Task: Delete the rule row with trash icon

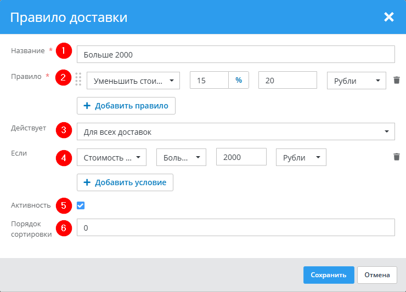Action: [x=397, y=80]
